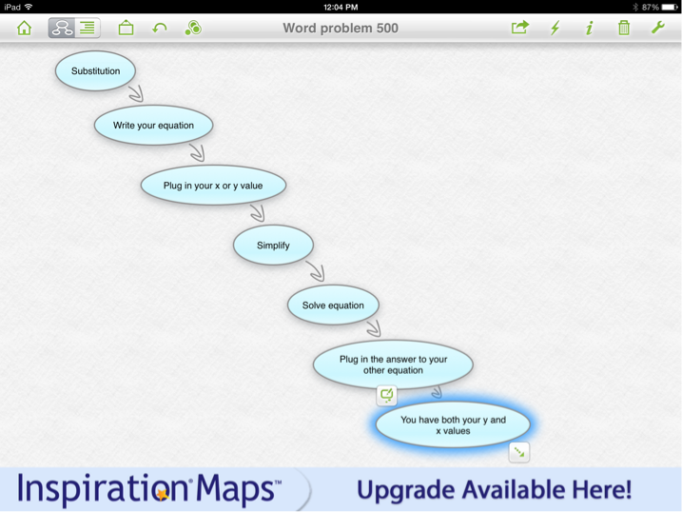The height and width of the screenshot is (512, 682).
Task: Open the info inspector
Action: point(590,28)
